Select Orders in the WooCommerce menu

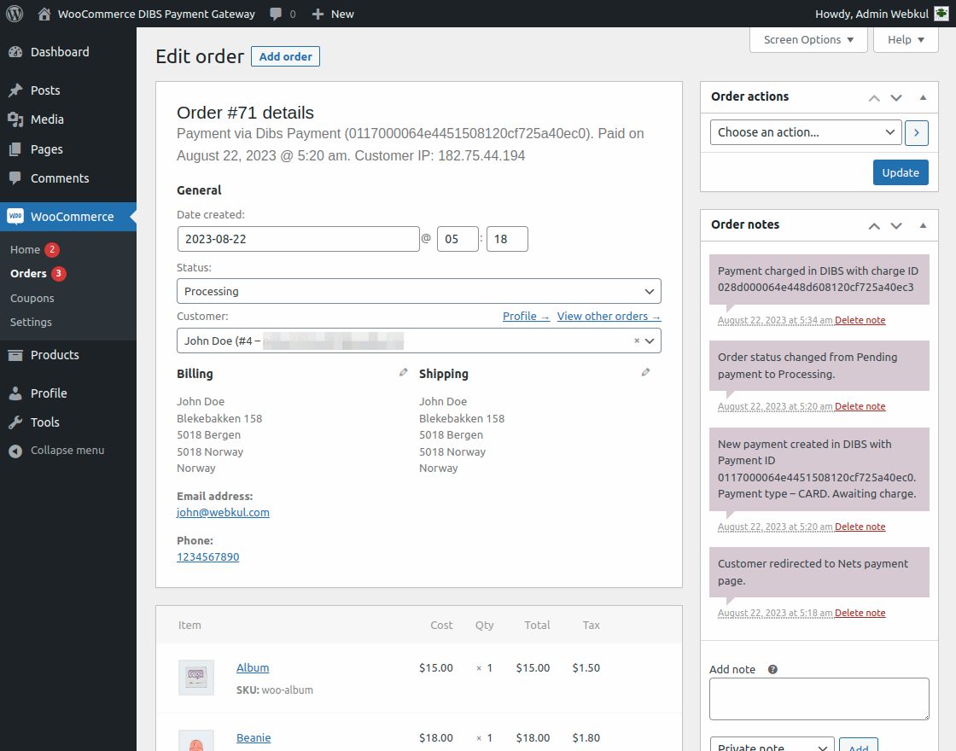pyautogui.click(x=29, y=273)
